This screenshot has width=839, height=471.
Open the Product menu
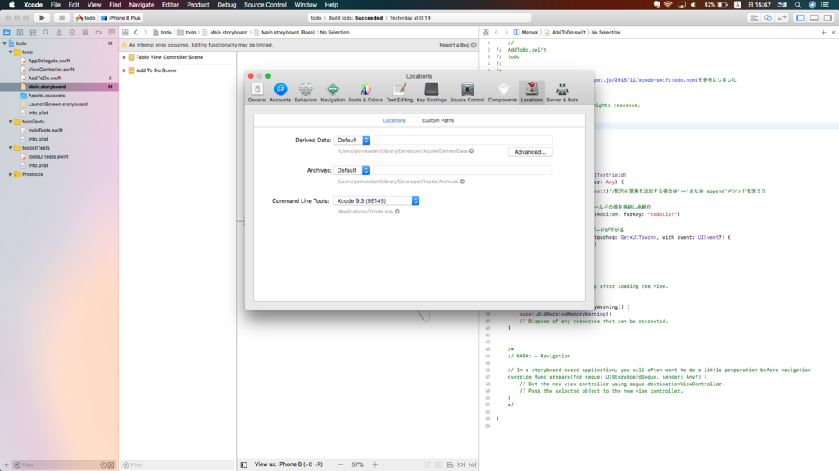(198, 5)
